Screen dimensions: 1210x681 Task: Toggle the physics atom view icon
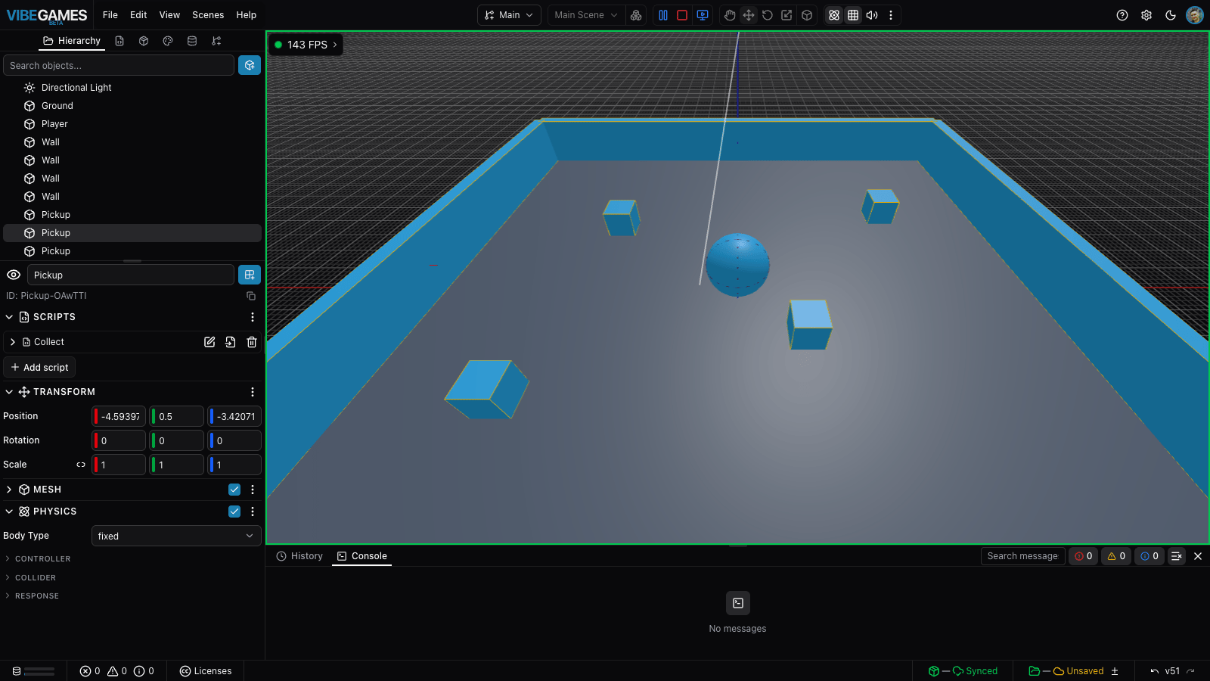(834, 15)
